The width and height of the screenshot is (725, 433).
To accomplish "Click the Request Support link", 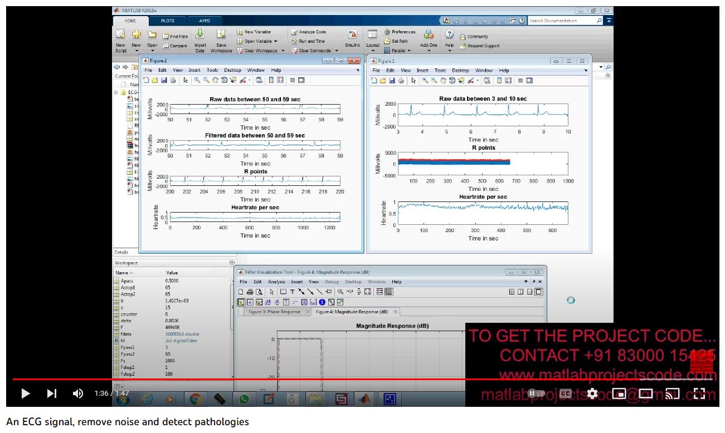I will [x=483, y=46].
